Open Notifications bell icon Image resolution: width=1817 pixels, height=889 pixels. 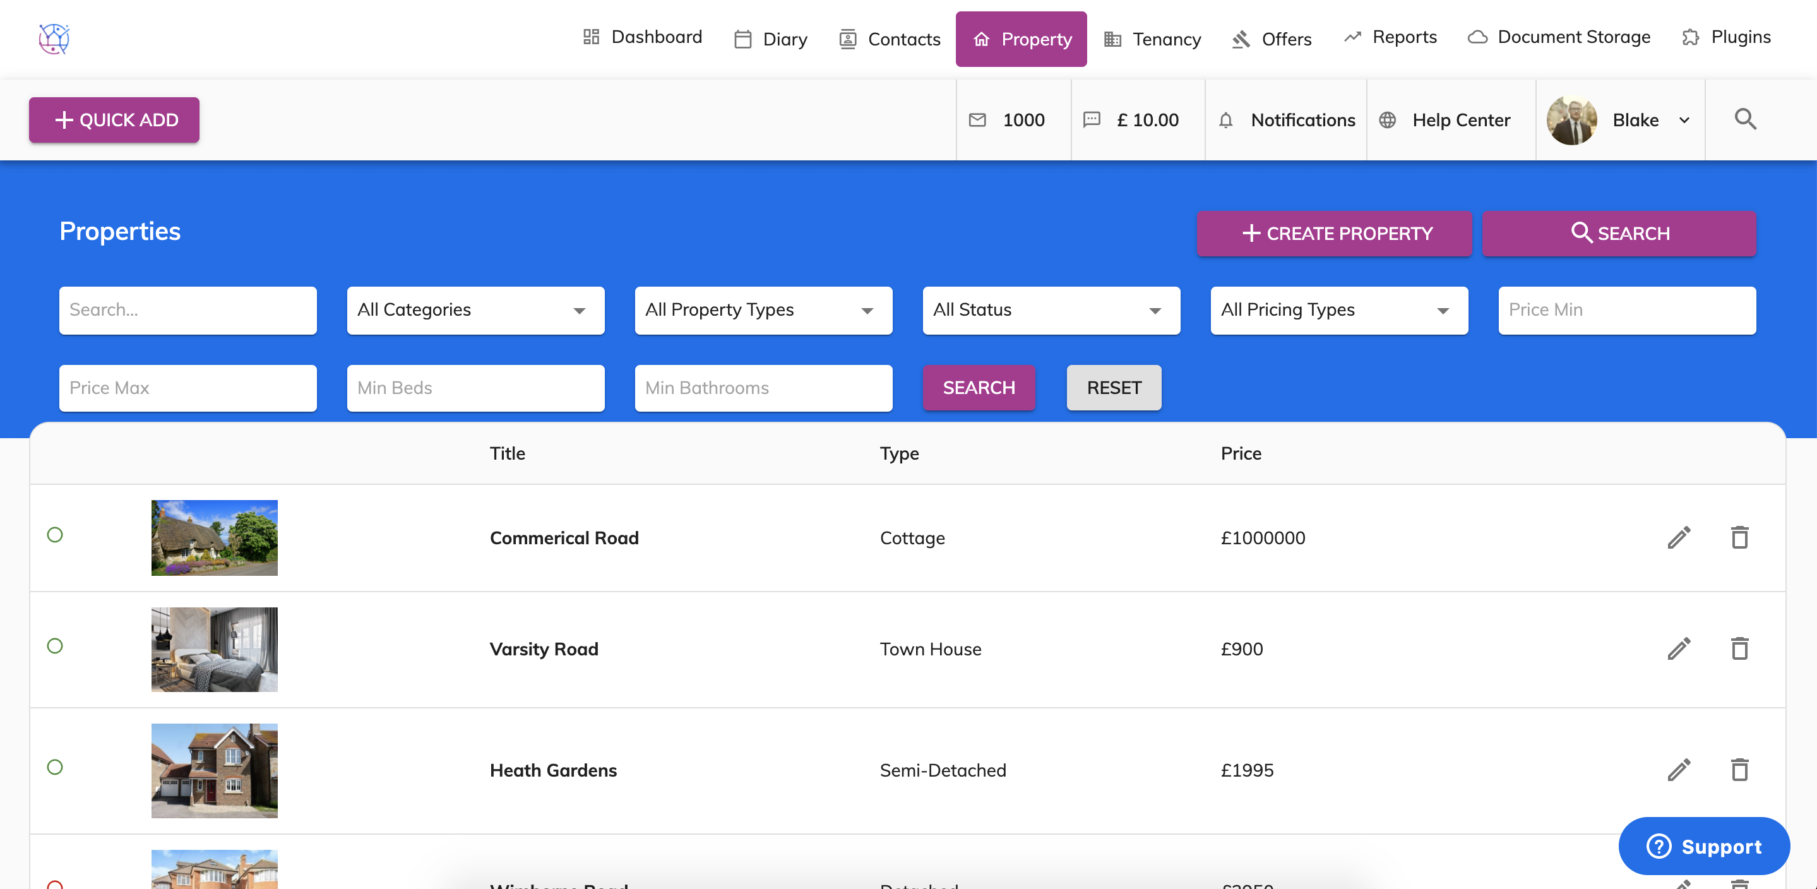1226,121
